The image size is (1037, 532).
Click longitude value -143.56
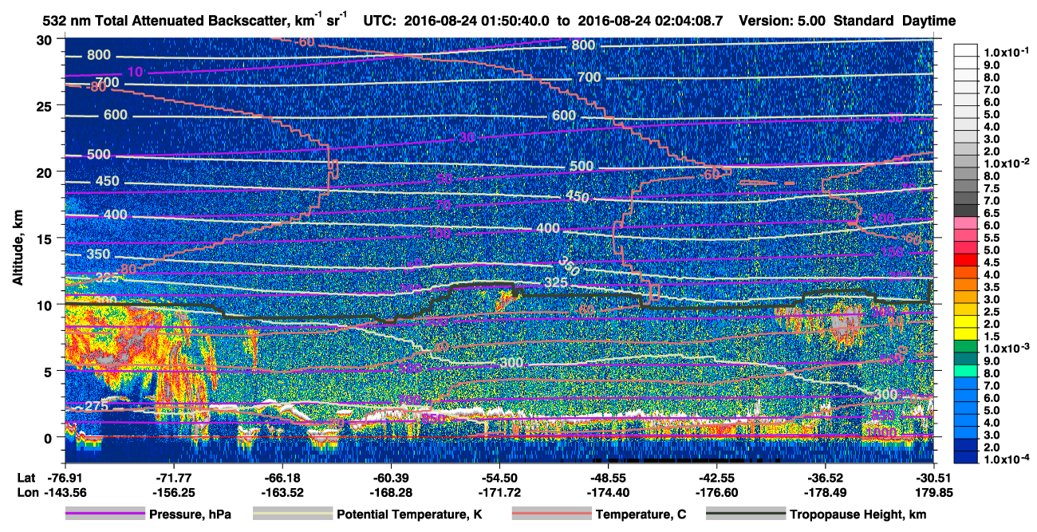point(65,493)
